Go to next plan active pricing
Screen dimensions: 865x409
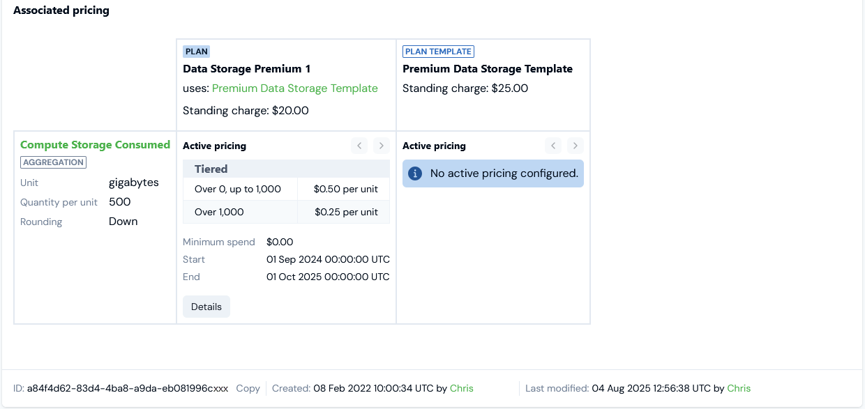click(381, 146)
